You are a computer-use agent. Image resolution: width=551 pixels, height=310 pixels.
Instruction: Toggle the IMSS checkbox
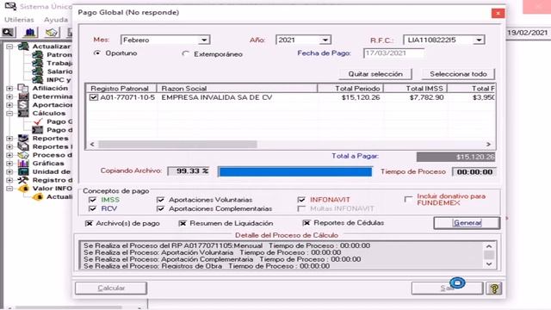pos(92,200)
